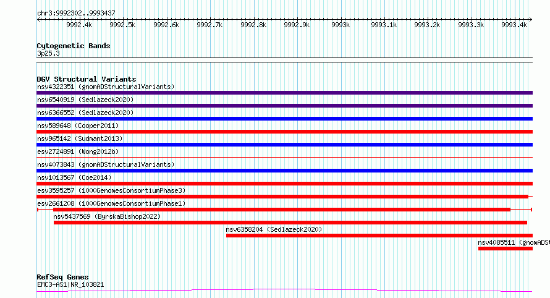
Task: Click the short red bar under nsv4085511
Action: (x=506, y=249)
